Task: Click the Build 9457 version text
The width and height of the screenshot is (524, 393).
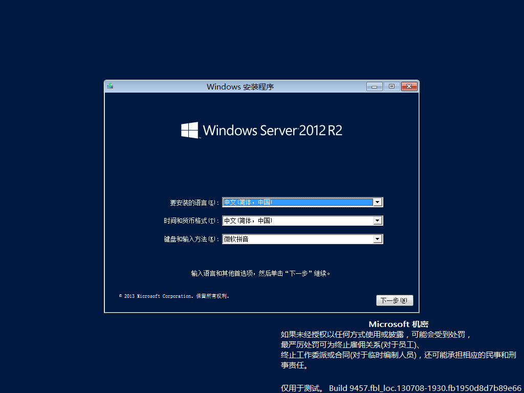Action: pyautogui.click(x=425, y=388)
